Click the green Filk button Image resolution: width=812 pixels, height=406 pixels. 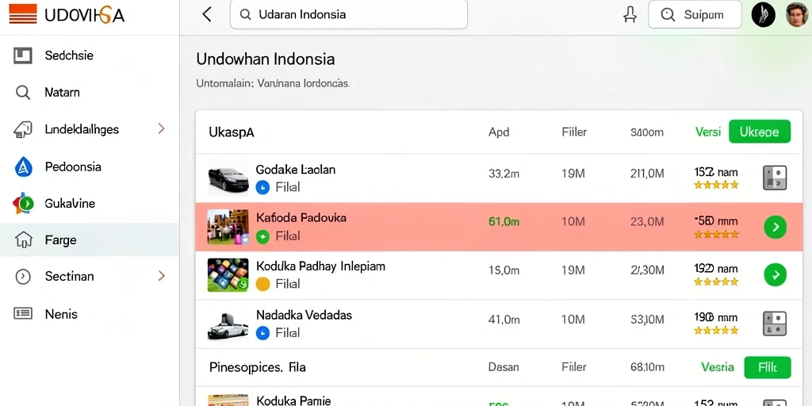click(768, 367)
